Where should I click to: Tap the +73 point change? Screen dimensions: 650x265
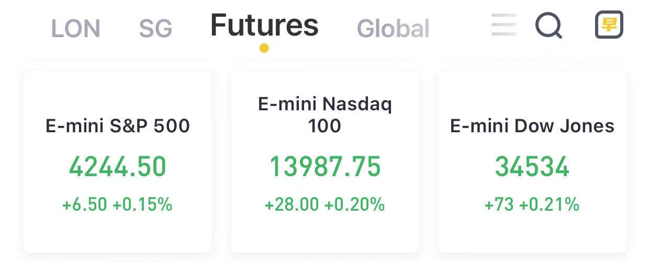tap(499, 204)
